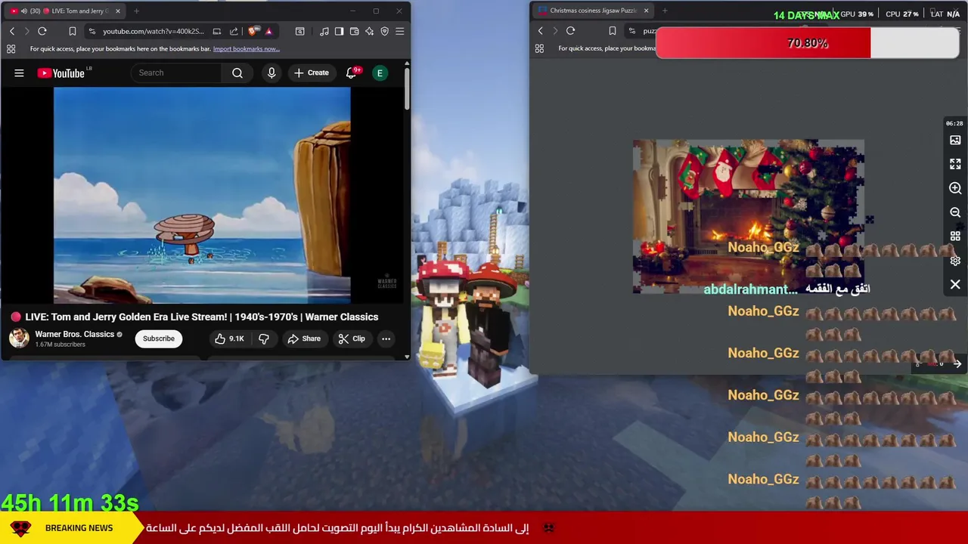The width and height of the screenshot is (968, 544).
Task: Open site settings icon in YouTube address bar
Action: [x=92, y=31]
